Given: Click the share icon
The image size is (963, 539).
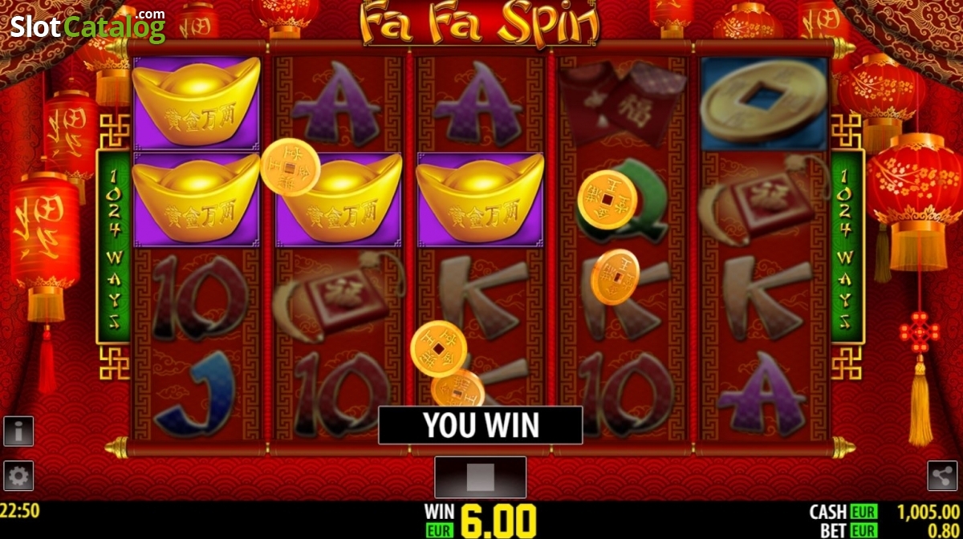Looking at the screenshot, I should click(x=943, y=475).
